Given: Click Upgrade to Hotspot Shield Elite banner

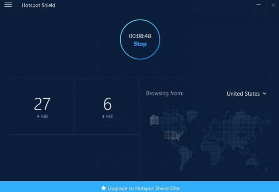Looking at the screenshot, I should (139, 187).
